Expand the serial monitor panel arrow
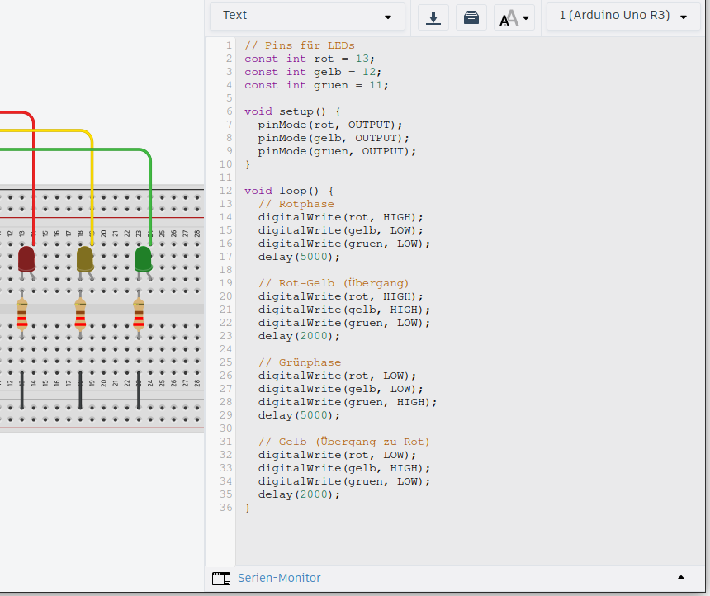 [680, 578]
